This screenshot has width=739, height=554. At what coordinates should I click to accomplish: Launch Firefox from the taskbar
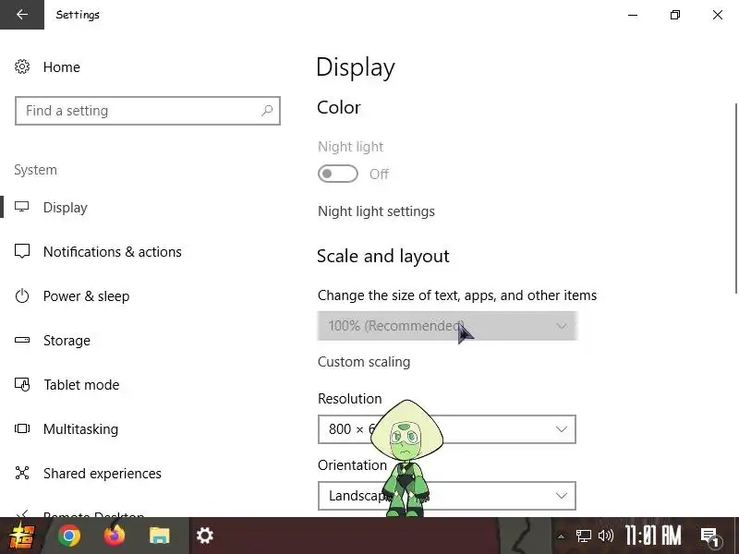pyautogui.click(x=114, y=536)
